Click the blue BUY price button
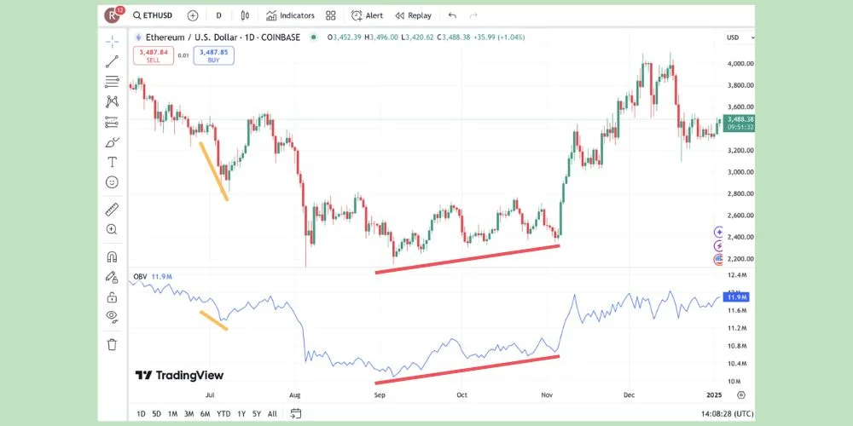The width and height of the screenshot is (853, 426). point(213,55)
